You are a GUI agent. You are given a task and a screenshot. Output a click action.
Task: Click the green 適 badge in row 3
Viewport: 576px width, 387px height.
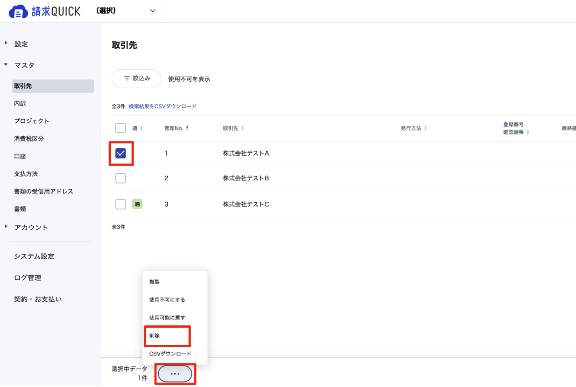click(137, 204)
